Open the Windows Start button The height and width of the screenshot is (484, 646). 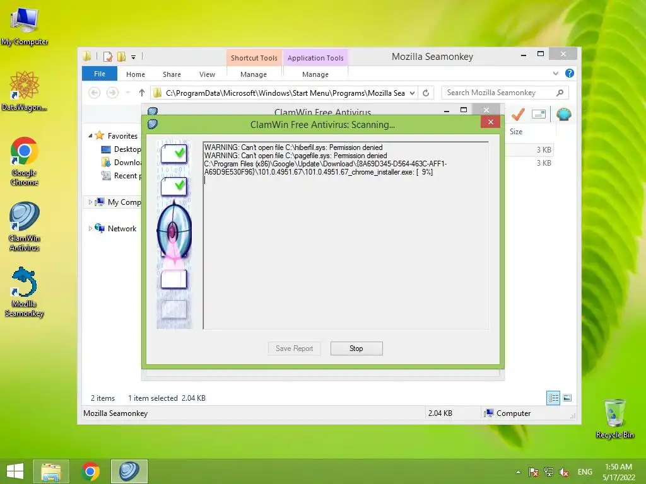coord(15,471)
